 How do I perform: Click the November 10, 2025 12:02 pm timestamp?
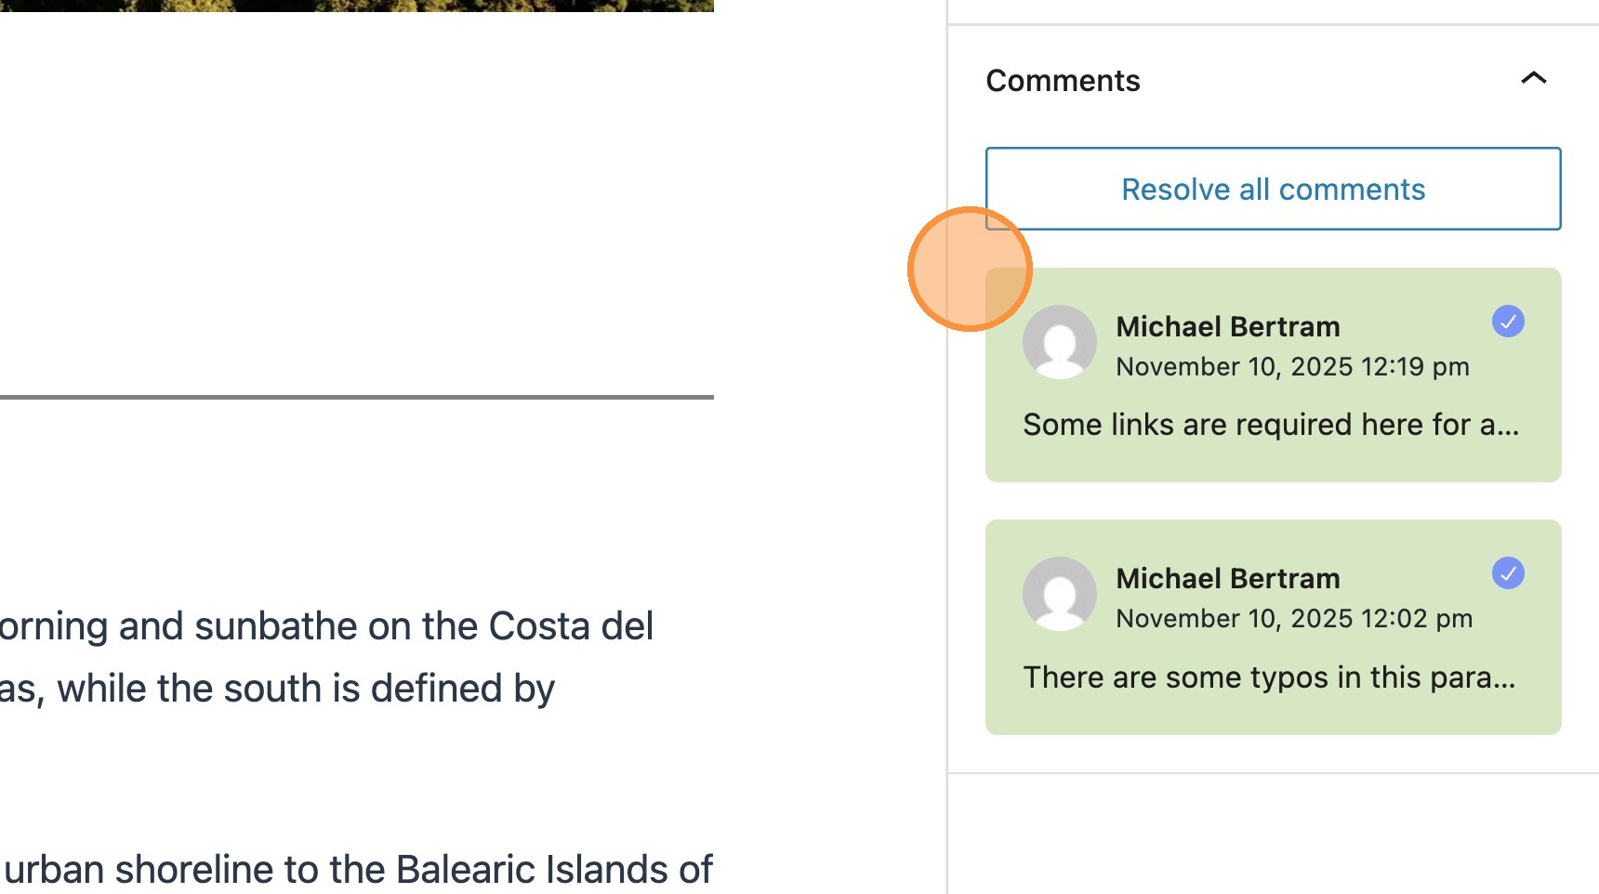click(1294, 619)
